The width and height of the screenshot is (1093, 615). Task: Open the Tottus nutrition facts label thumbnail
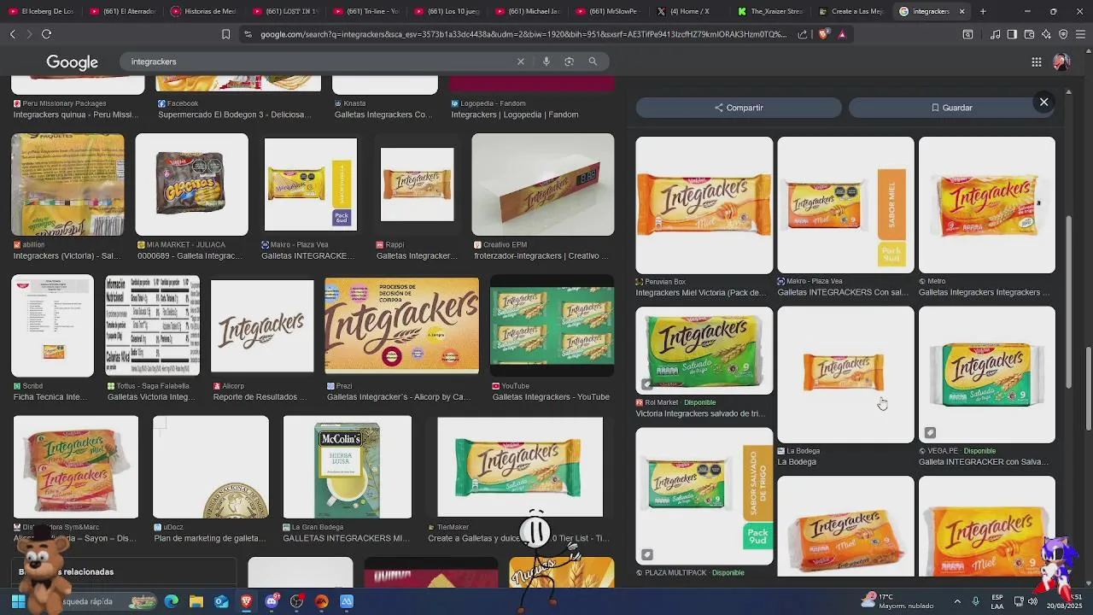152,325
